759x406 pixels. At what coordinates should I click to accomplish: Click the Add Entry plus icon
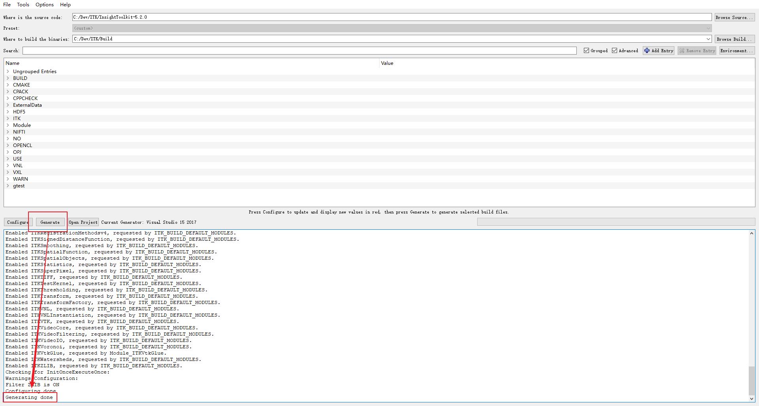coord(647,51)
